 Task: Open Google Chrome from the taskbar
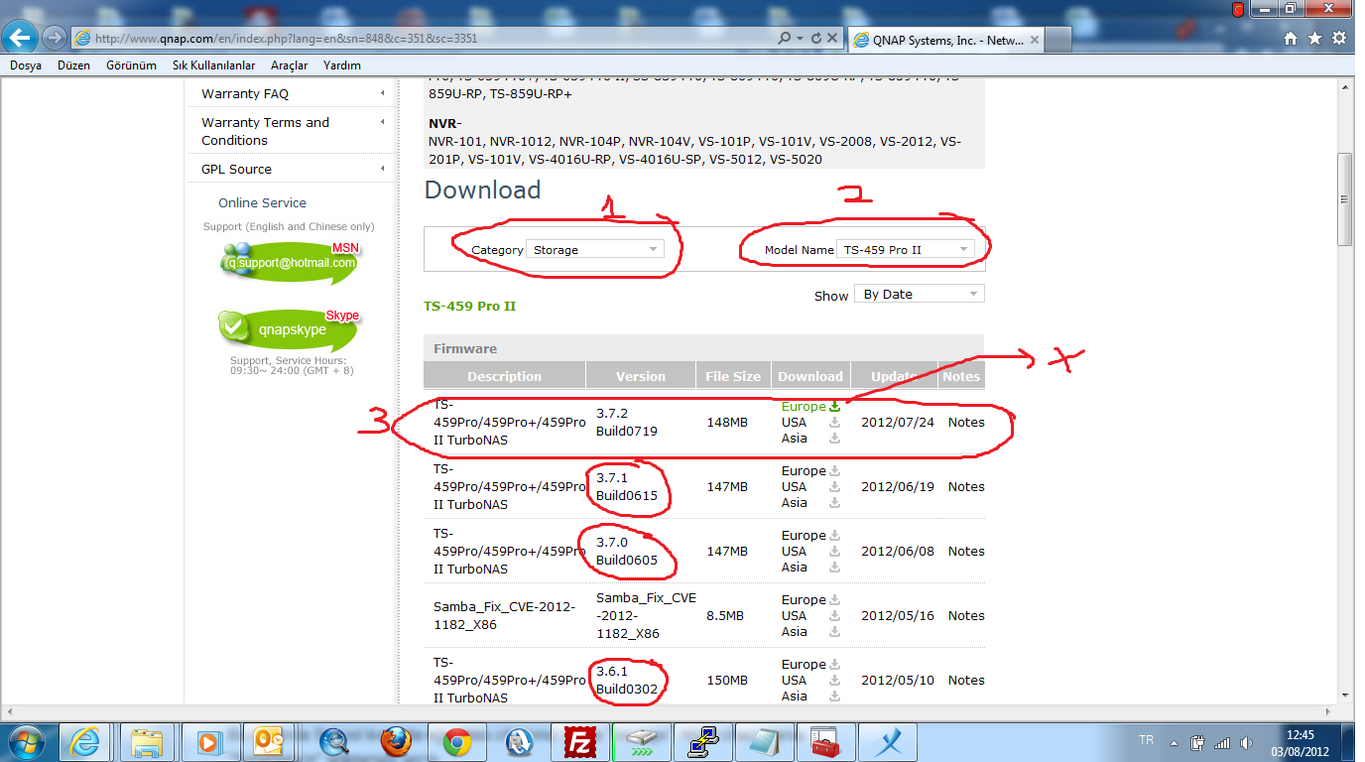[456, 742]
